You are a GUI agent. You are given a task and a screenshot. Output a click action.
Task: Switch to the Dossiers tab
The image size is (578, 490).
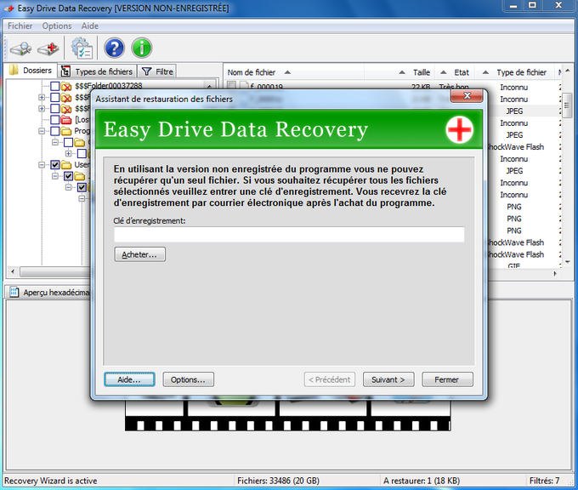tap(31, 70)
